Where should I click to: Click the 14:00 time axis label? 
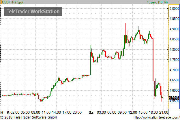pyautogui.click(x=57, y=112)
